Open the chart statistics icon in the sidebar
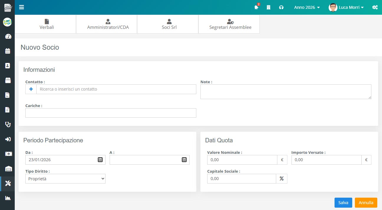382x210 pixels. point(8,198)
